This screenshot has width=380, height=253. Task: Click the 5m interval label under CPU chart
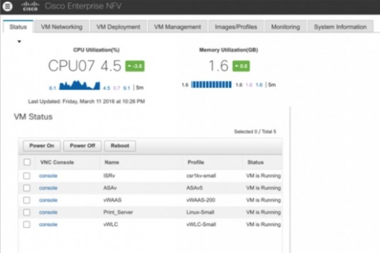[140, 88]
